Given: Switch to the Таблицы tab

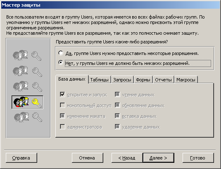Looking at the screenshot, I should click(x=100, y=80).
